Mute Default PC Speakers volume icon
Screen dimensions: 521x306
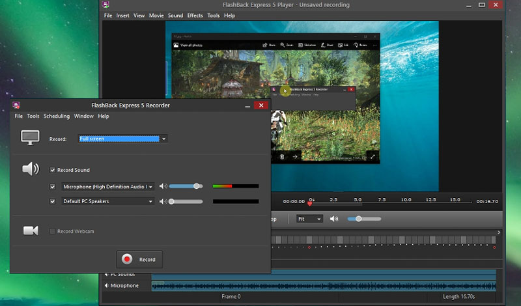[x=163, y=202]
